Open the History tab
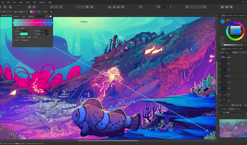The image size is (247, 145). [238, 109]
